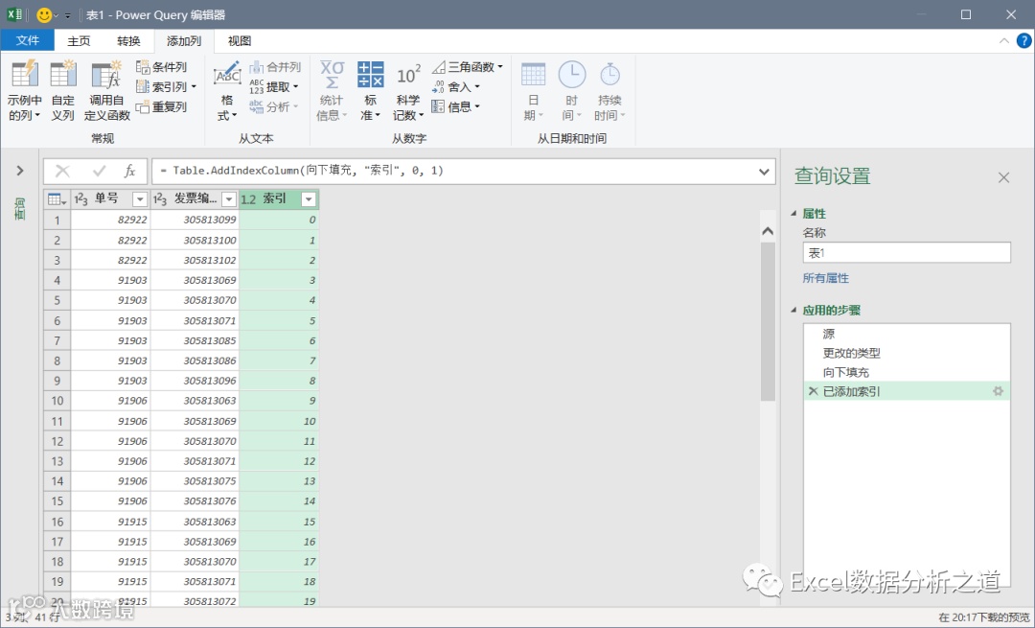Click scroll up arrow in data grid
This screenshot has height=628, width=1035.
(x=767, y=231)
